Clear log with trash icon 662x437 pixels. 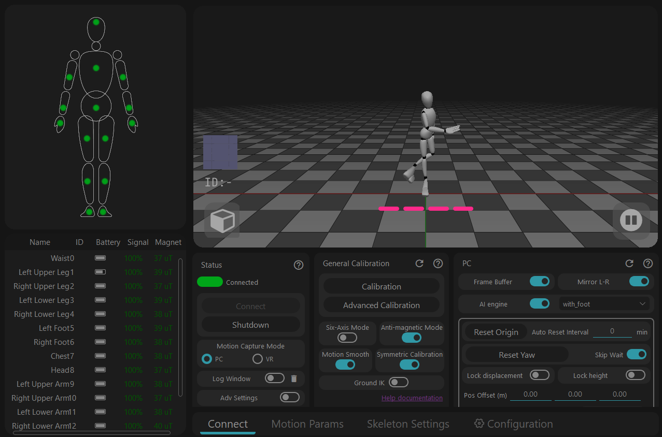(294, 378)
